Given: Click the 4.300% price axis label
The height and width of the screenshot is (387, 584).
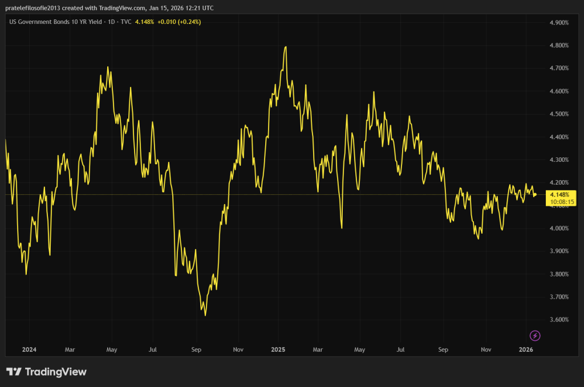Looking at the screenshot, I should click(x=559, y=160).
